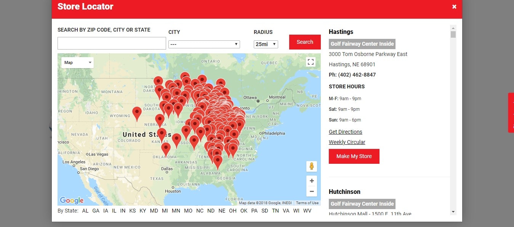The width and height of the screenshot is (514, 227).
Task: Filter stores by state PA
Action: coord(255,211)
